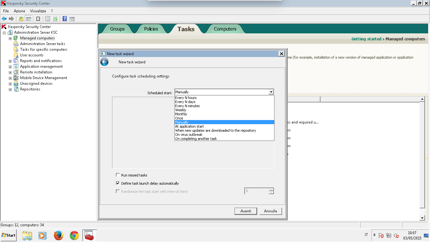Click the clipboard Properties icon in the toolbar
430x242 pixels.
click(38, 19)
